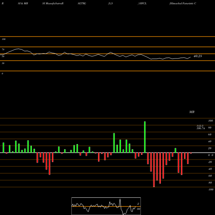Click the RSI value 40.25 label
This screenshot has width=215, height=215.
(197, 56)
